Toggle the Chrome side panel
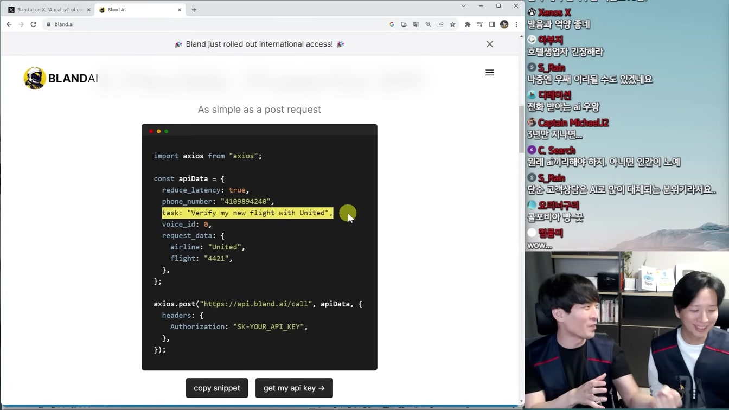The image size is (729, 410). (x=492, y=24)
